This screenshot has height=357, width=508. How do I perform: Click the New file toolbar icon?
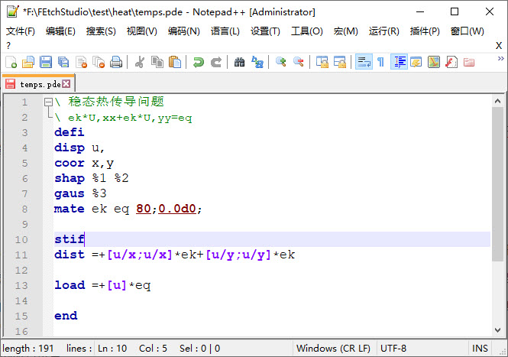pos(11,62)
